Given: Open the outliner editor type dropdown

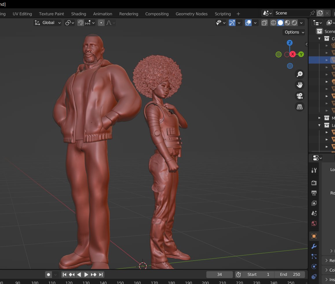Looking at the screenshot, I should click(x=317, y=23).
